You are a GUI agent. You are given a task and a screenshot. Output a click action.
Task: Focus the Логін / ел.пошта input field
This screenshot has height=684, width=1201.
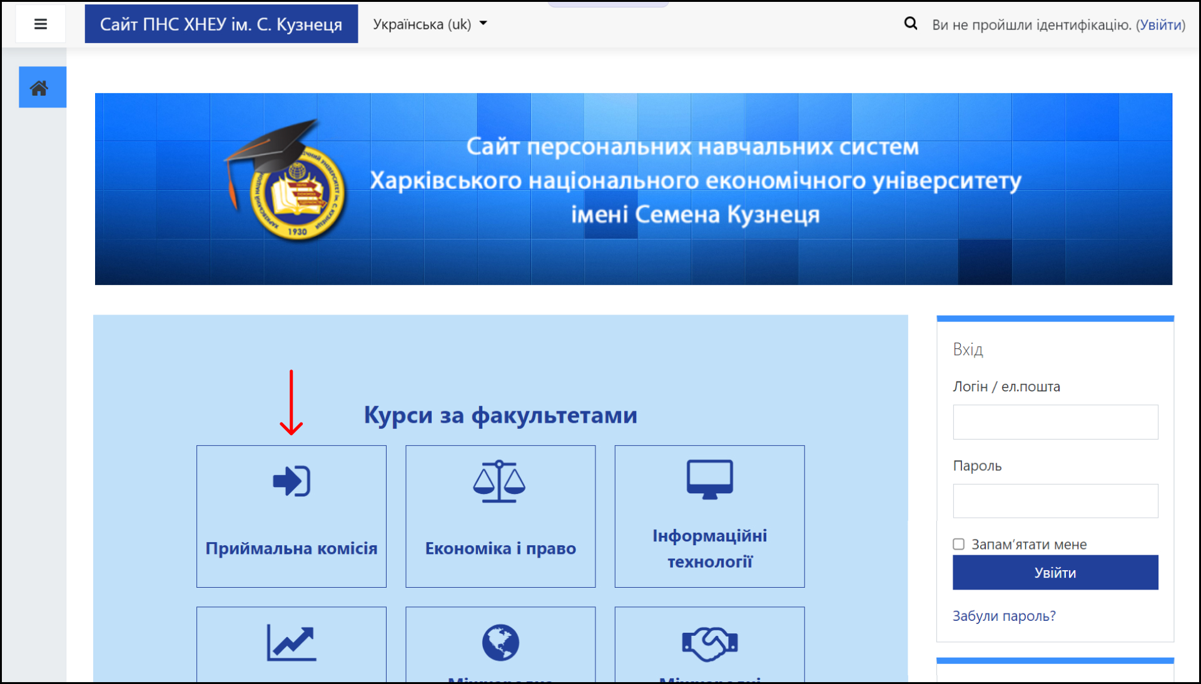(x=1055, y=422)
